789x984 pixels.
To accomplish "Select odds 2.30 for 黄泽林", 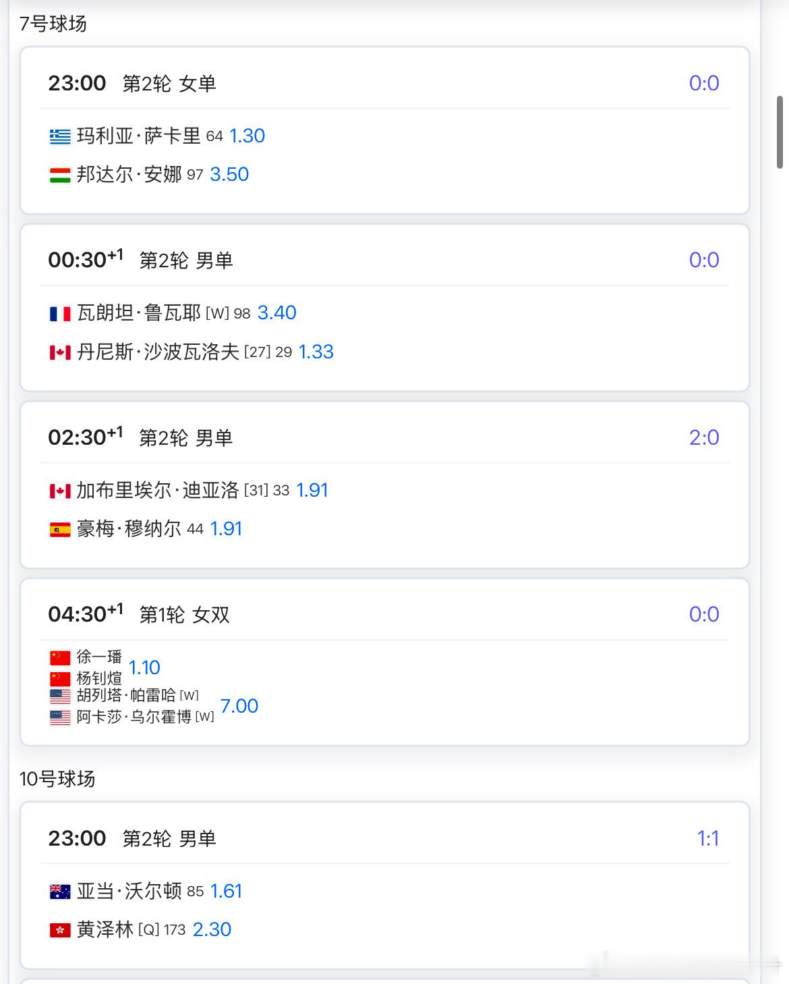I will (212, 930).
